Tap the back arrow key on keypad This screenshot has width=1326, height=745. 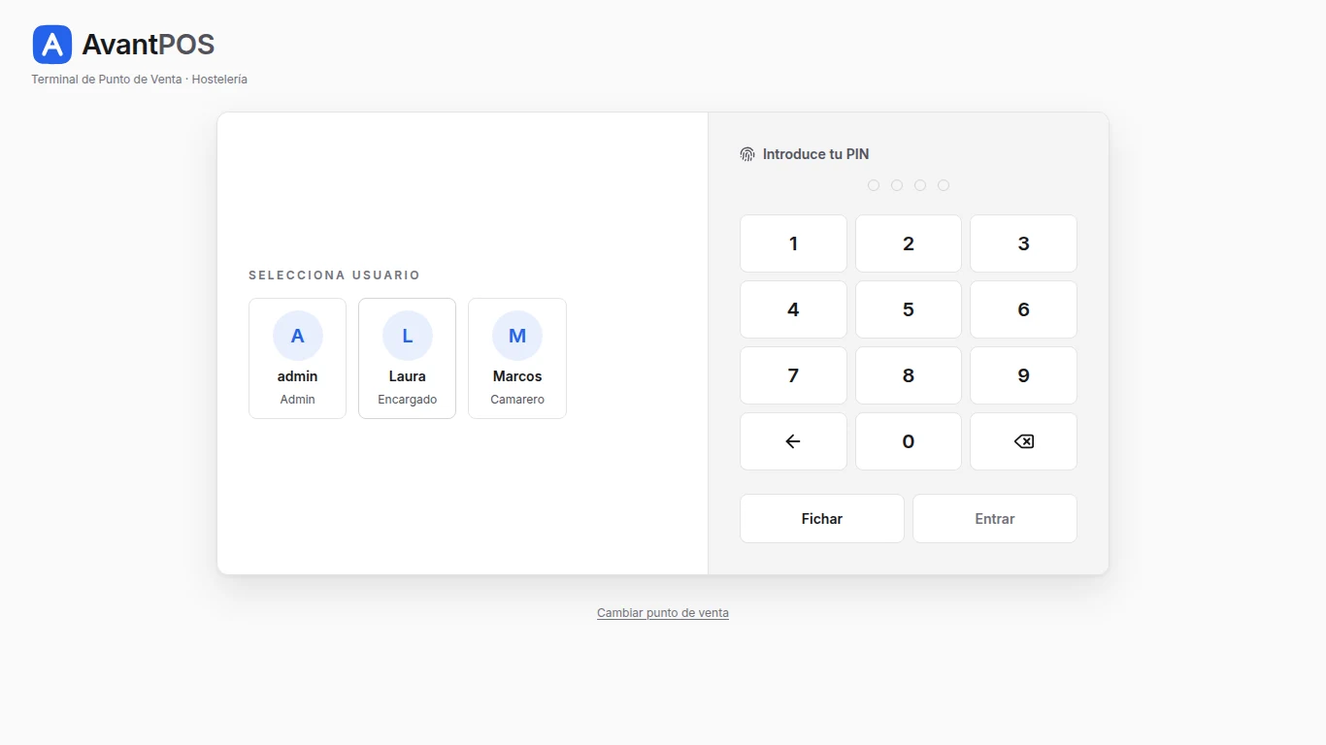coord(793,441)
